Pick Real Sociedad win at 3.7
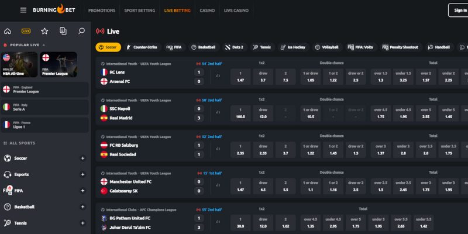The width and height of the screenshot is (468, 234). click(285, 150)
